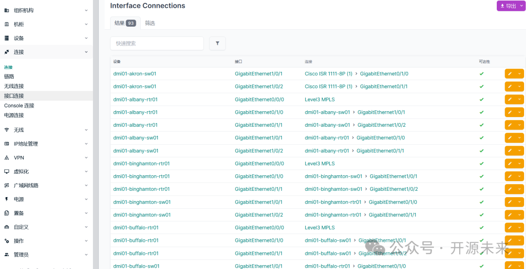Open dmi01-buffalo-rtr01 GigabitEthernet0/0/0 interface link
The image size is (526, 269).
259,228
